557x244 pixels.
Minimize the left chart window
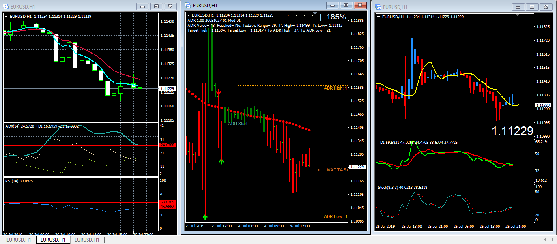(142, 6)
